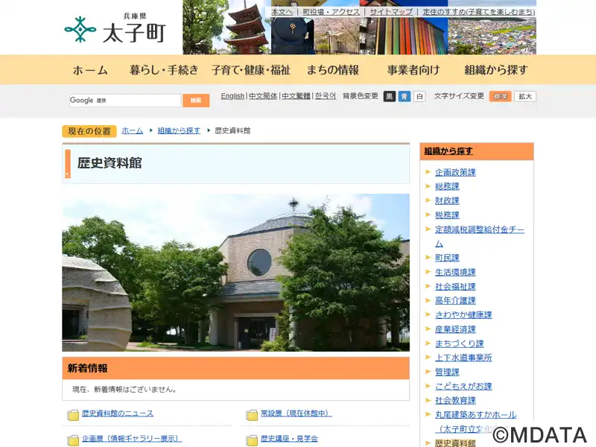Click arrow bullet beside 企画政策課
Image resolution: width=596 pixels, height=447 pixels.
pos(428,172)
